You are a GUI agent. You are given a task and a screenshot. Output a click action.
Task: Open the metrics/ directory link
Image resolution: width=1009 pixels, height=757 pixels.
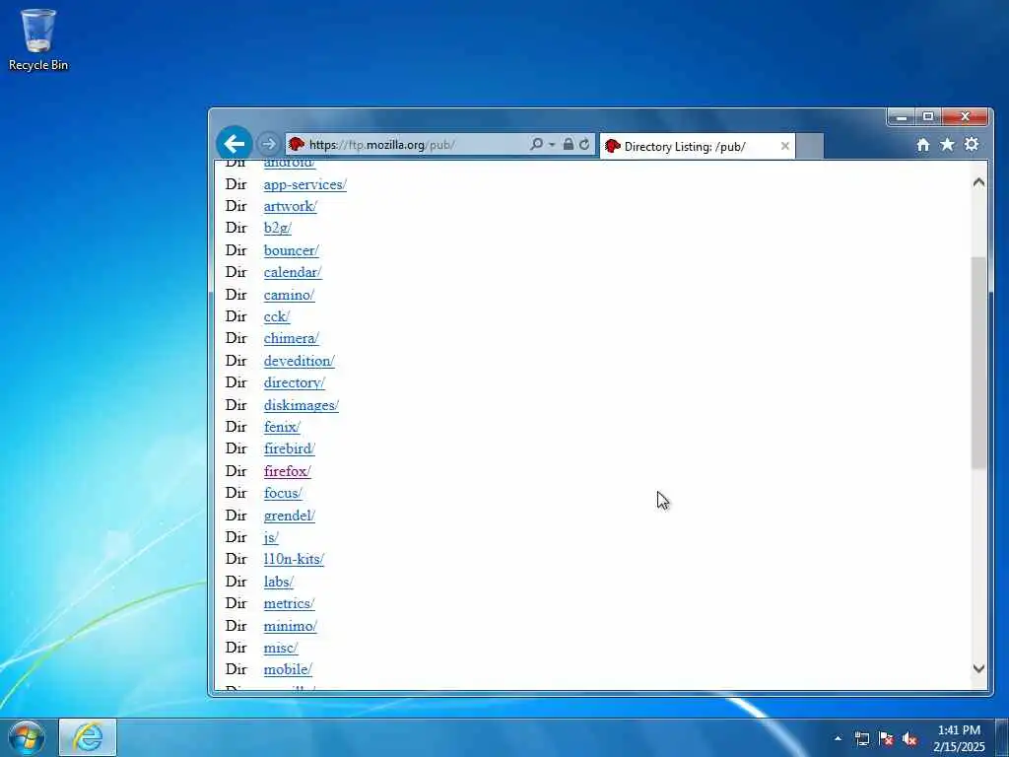289,604
